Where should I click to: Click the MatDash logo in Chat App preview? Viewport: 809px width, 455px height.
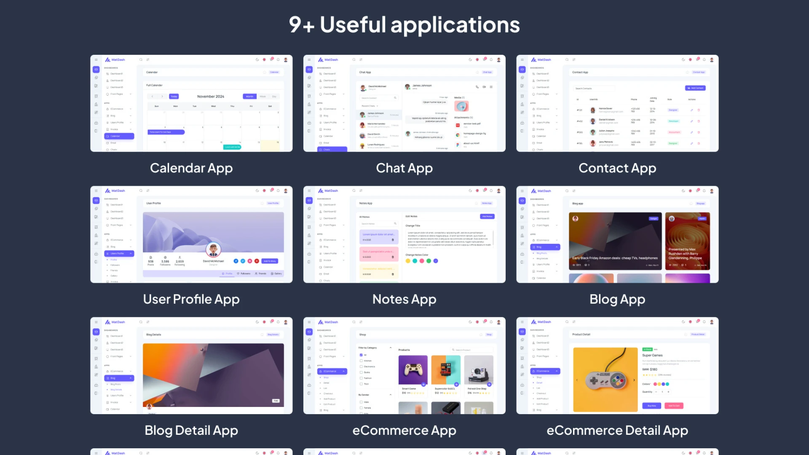328,60
